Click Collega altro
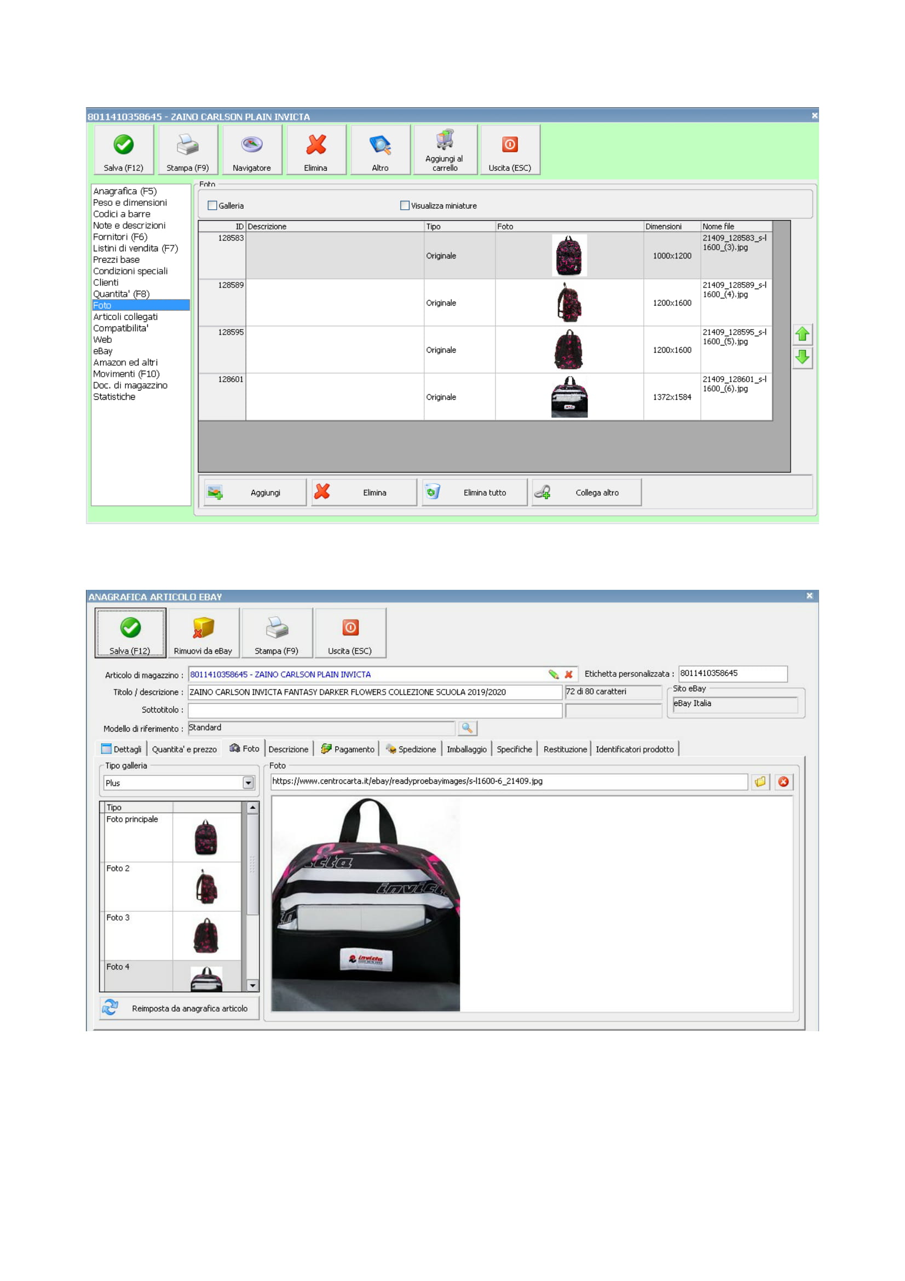905x1281 pixels. [x=586, y=492]
